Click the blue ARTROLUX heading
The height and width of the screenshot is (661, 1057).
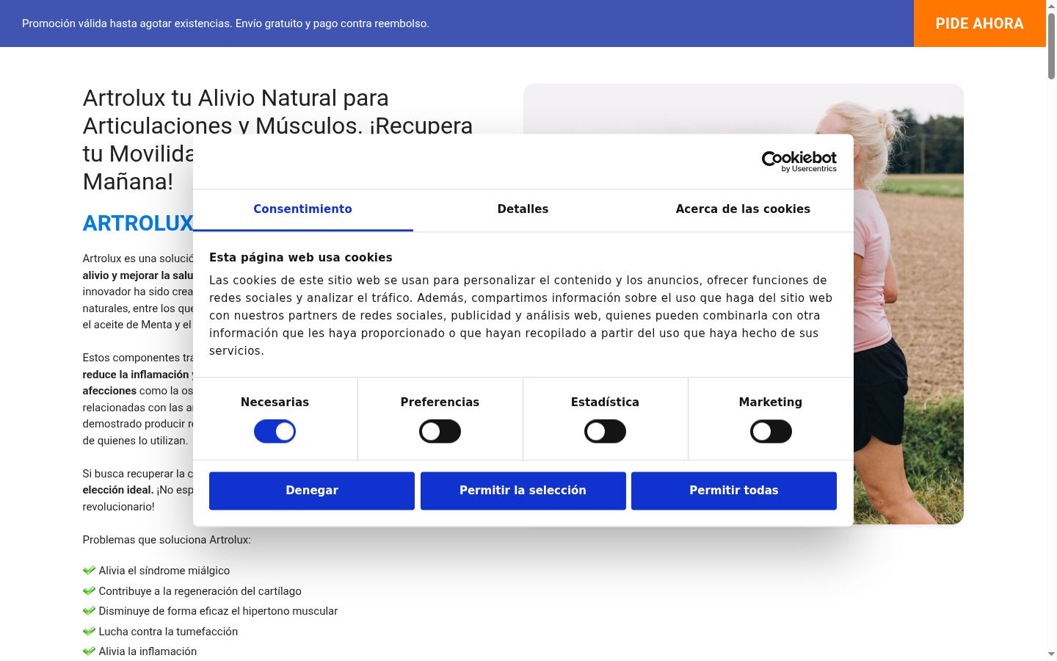[138, 223]
